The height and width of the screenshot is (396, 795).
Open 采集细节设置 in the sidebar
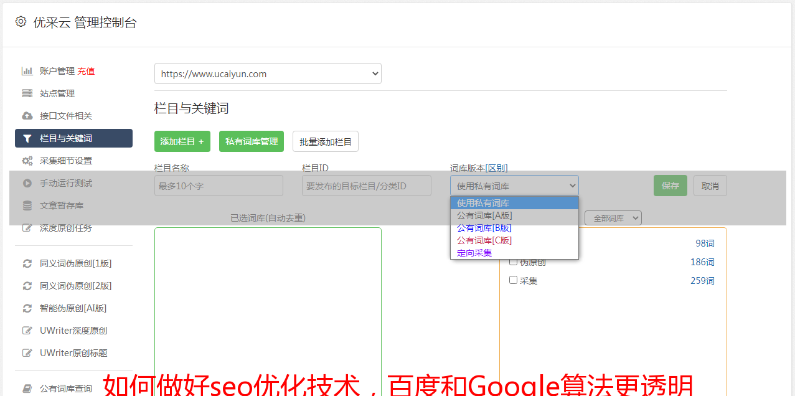[x=66, y=161]
